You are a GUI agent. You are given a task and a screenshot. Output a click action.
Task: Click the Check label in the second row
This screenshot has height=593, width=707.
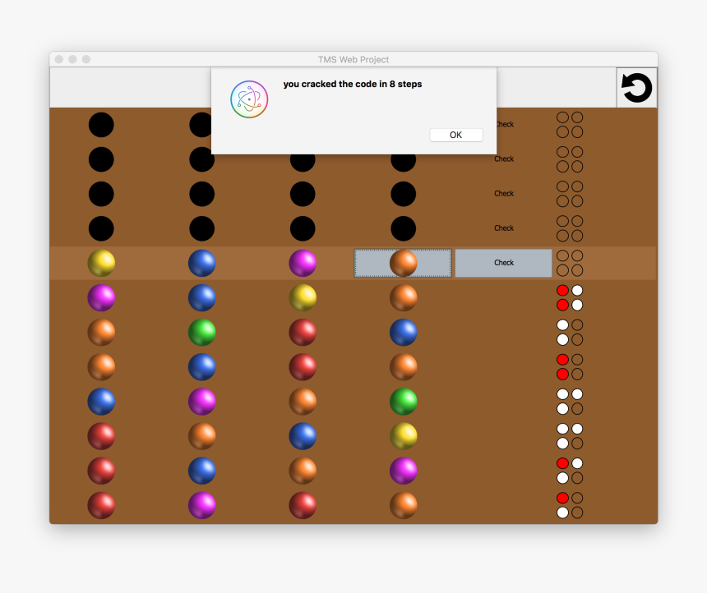pos(504,159)
